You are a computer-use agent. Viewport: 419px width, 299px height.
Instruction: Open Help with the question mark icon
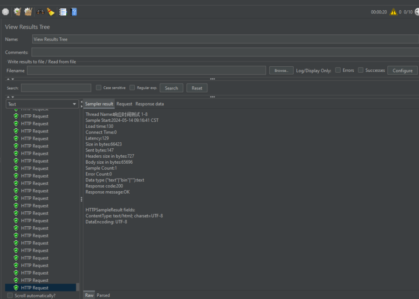74,12
